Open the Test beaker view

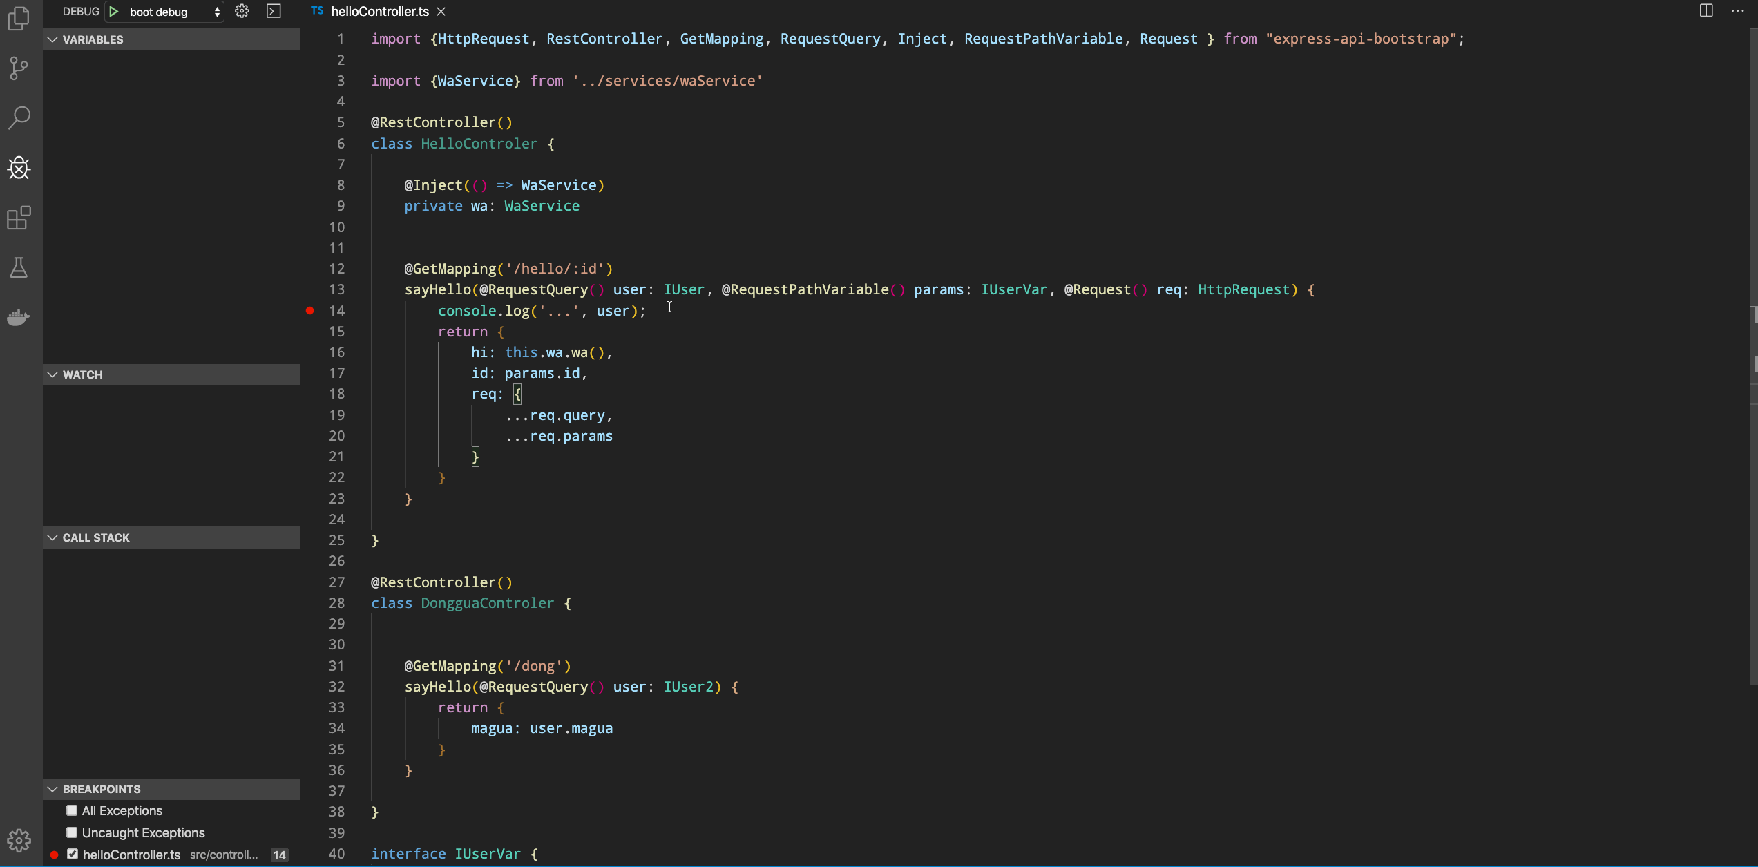[19, 267]
